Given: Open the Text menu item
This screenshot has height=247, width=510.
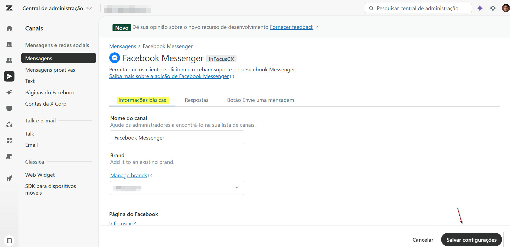Looking at the screenshot, I should point(30,81).
